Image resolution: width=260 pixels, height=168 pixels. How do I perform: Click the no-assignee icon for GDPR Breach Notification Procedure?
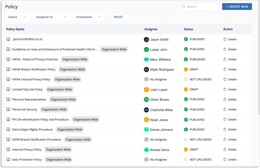point(147,140)
